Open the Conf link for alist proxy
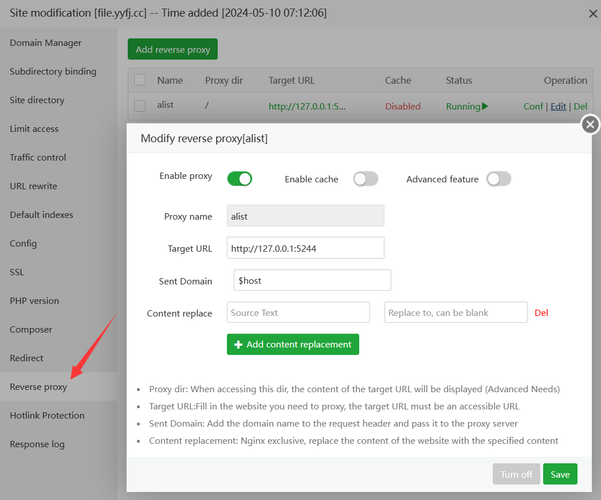The width and height of the screenshot is (601, 500). coord(533,106)
